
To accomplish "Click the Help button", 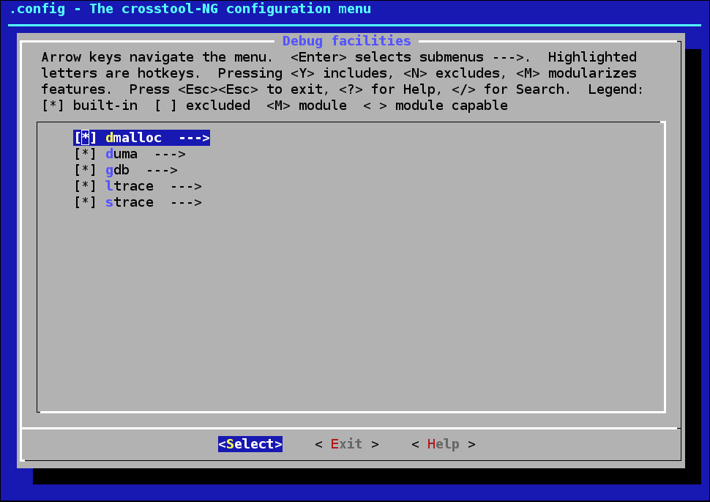I will pos(444,444).
